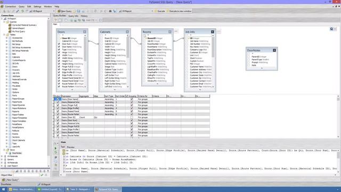Screen dimensions: 341x192
Task: Click the DoorNotes table header button
Action: point(274,50)
